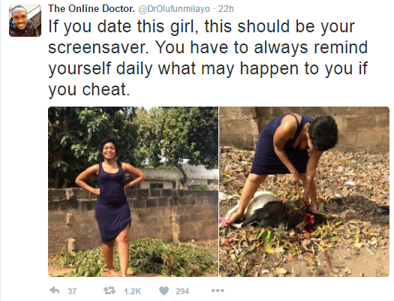Open The Online Doctor profile name
The height and width of the screenshot is (301, 394).
click(x=92, y=9)
